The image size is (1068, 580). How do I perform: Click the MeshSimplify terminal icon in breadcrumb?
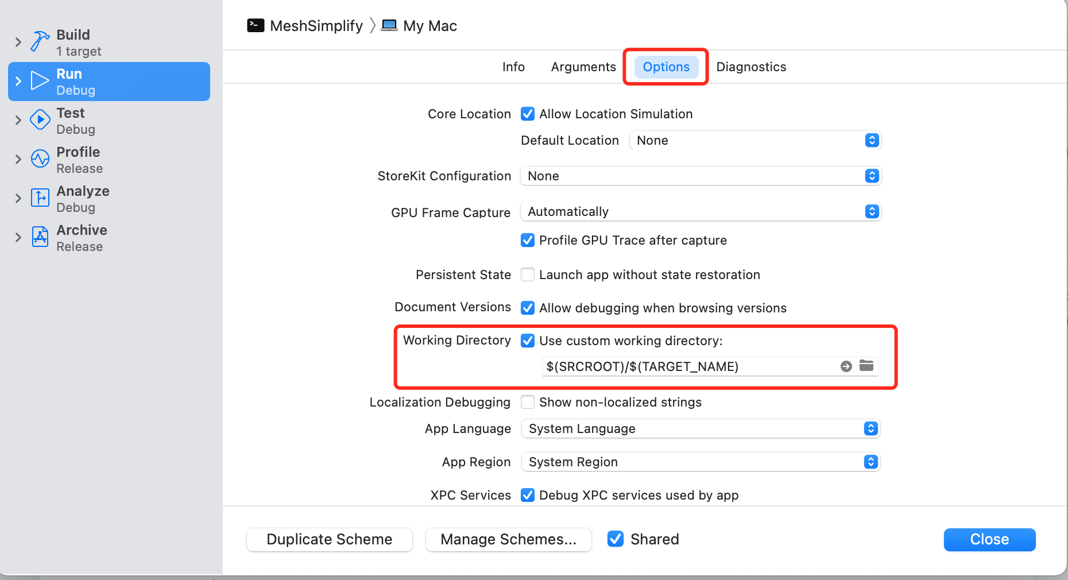click(x=256, y=25)
